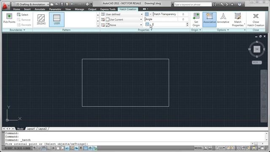Click the Save icon in quick access toolbar
The image size is (270, 152).
tap(62, 4)
